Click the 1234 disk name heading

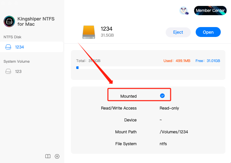(106, 29)
